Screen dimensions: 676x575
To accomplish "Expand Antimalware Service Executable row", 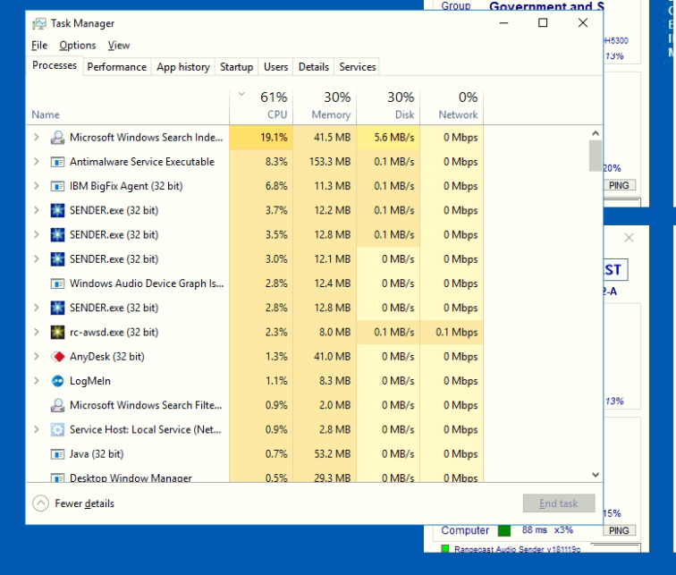I will [x=37, y=162].
